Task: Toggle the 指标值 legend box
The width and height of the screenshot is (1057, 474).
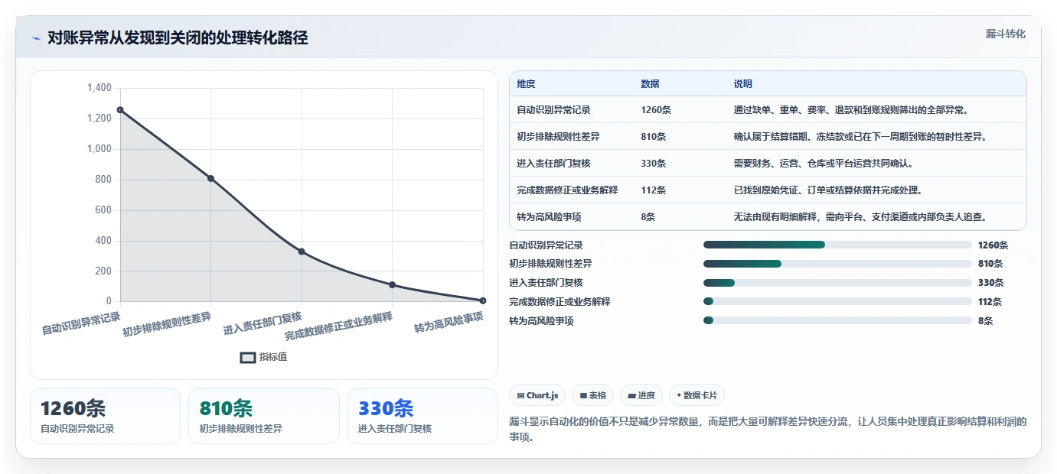Action: click(x=248, y=357)
